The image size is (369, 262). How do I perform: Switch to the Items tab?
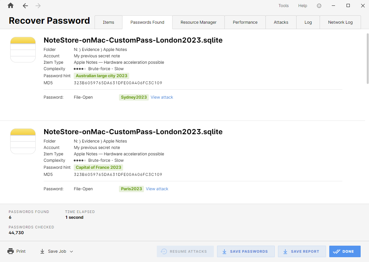[x=108, y=22]
